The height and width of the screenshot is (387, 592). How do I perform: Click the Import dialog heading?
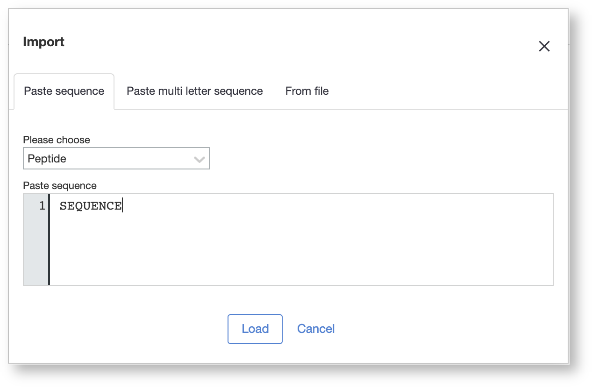pos(43,42)
